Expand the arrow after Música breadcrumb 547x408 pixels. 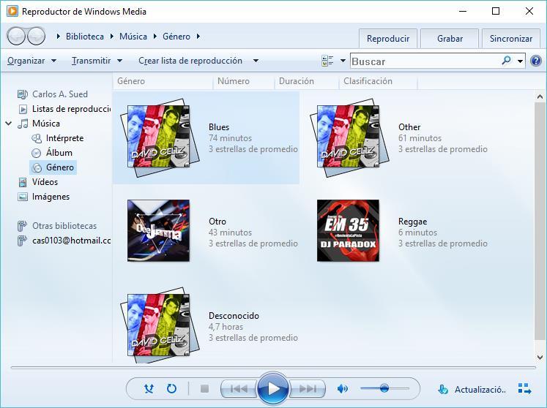coord(155,37)
